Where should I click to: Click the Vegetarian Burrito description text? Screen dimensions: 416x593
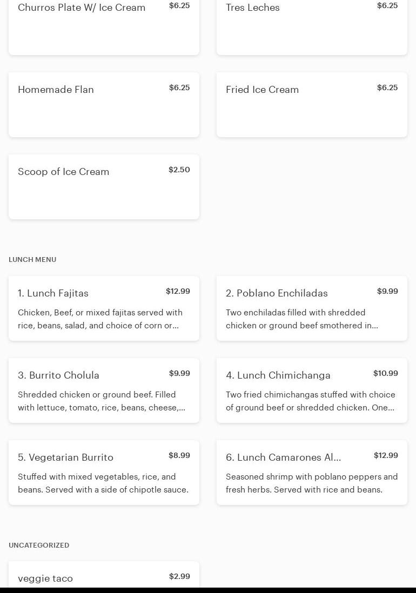(103, 483)
